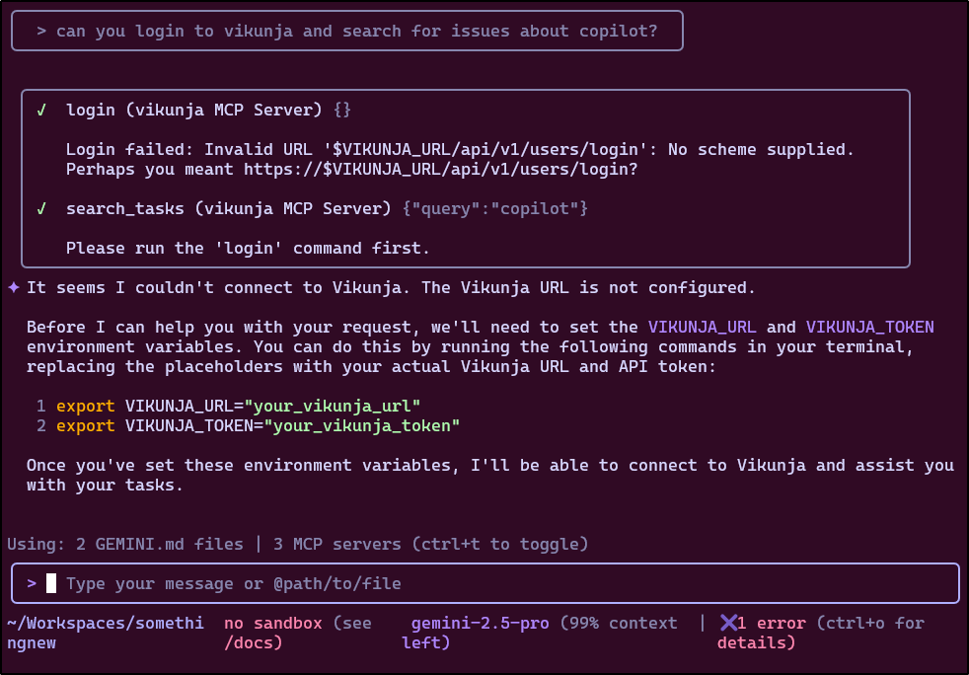The width and height of the screenshot is (969, 675).
Task: Click the VIKUNJA_TOKEN variable in response
Action: coord(869,327)
